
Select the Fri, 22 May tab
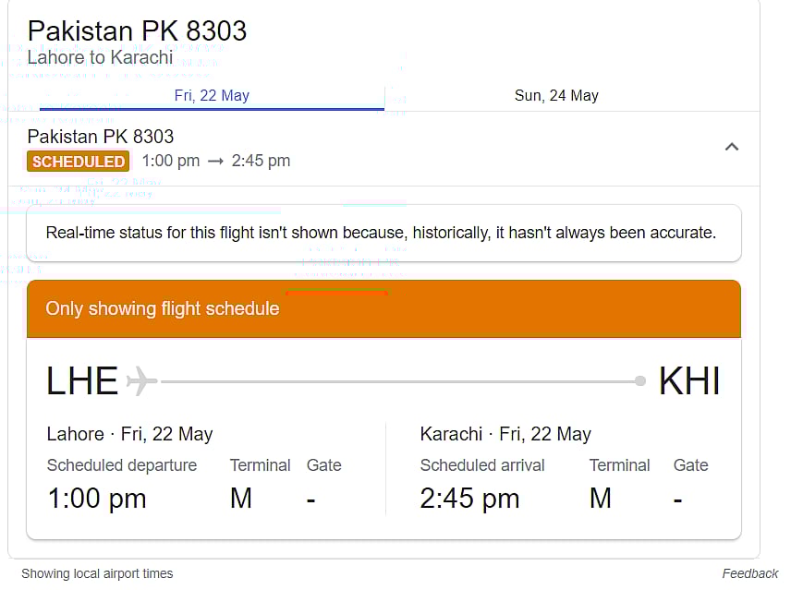tap(212, 96)
